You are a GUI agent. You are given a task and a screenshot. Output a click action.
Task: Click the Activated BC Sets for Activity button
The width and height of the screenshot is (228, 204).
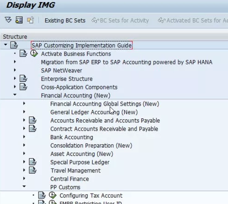click(x=193, y=20)
